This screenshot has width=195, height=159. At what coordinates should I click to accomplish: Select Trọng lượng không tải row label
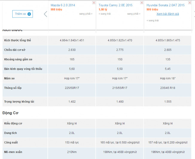pyautogui.click(x=19, y=102)
